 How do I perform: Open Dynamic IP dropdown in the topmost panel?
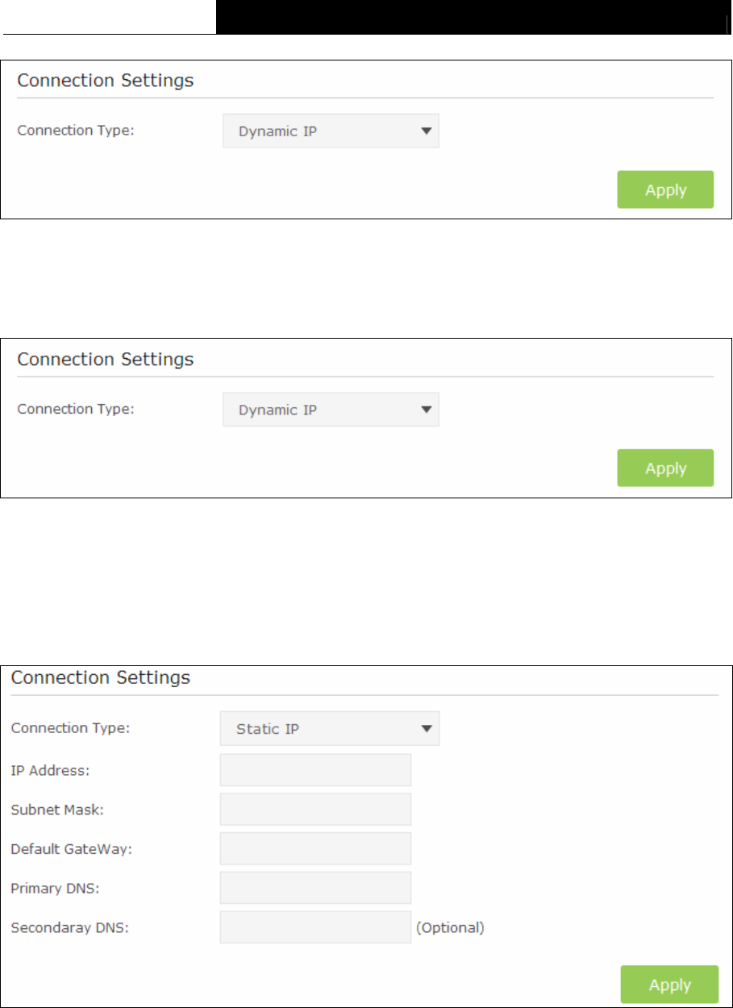pyautogui.click(x=331, y=131)
